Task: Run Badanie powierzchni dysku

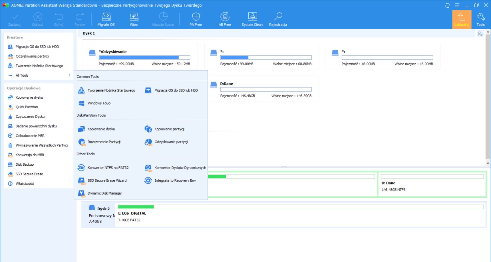Action: click(36, 126)
